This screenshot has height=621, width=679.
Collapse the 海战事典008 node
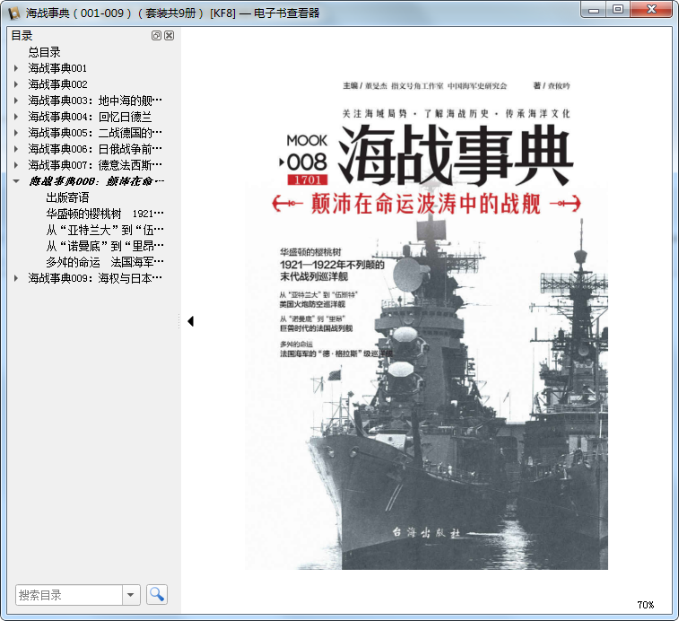[x=16, y=181]
